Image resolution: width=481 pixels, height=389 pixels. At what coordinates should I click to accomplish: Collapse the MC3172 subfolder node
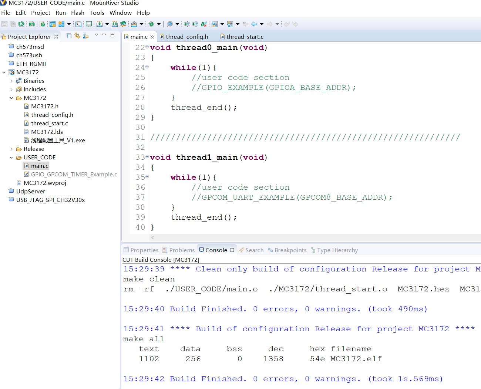point(11,98)
